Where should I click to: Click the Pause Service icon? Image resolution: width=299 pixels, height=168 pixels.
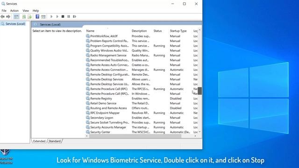pyautogui.click(x=69, y=17)
